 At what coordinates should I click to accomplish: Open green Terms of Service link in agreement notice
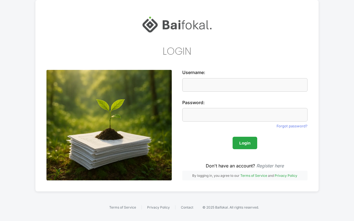click(254, 175)
